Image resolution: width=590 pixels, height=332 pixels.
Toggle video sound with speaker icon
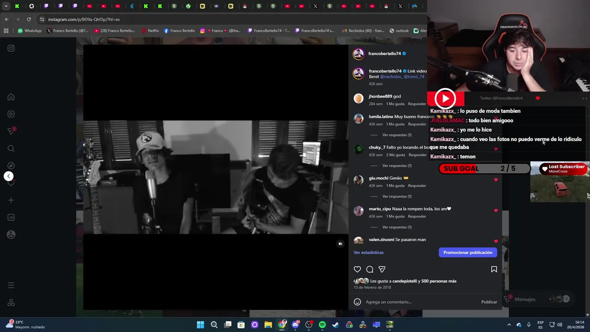340,244
